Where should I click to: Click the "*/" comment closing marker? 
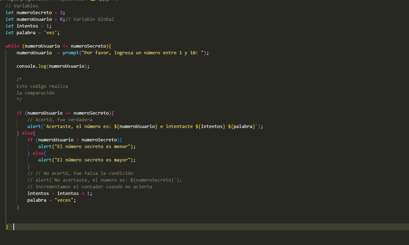[19, 99]
